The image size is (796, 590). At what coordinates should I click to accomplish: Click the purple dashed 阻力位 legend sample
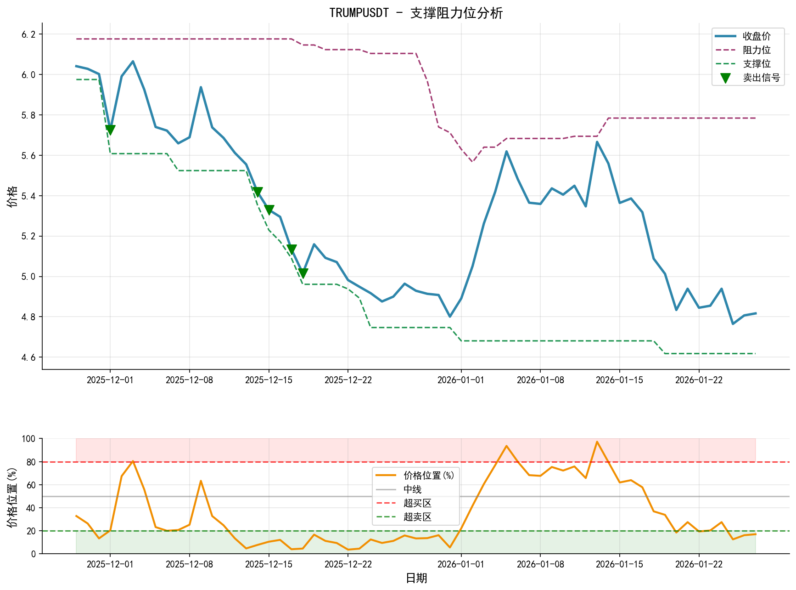click(725, 50)
